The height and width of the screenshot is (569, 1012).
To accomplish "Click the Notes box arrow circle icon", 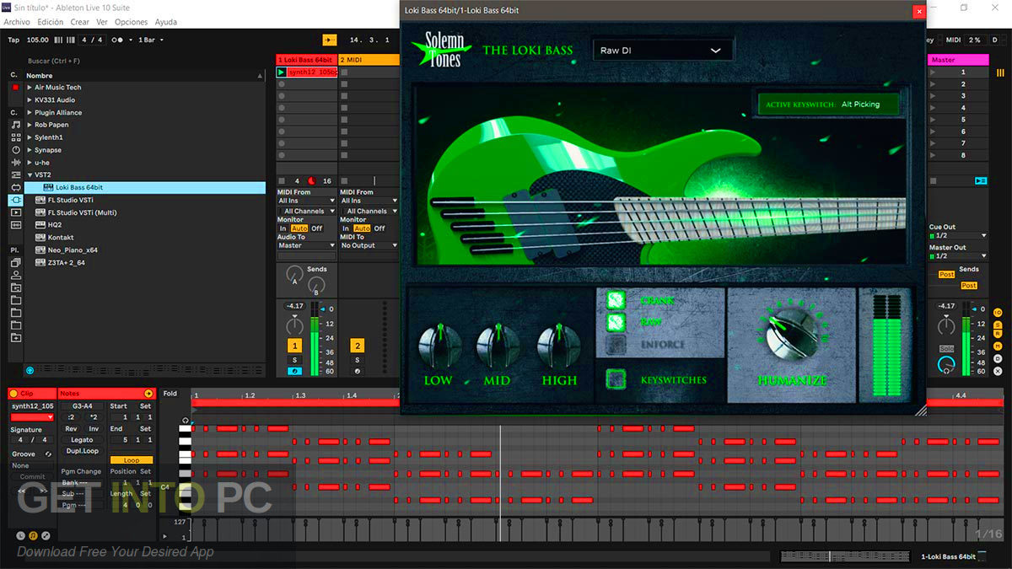I will pos(148,394).
